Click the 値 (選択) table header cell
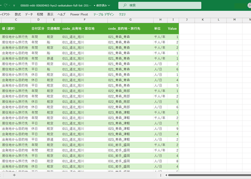Screen dimensions: 251x179 15,28
